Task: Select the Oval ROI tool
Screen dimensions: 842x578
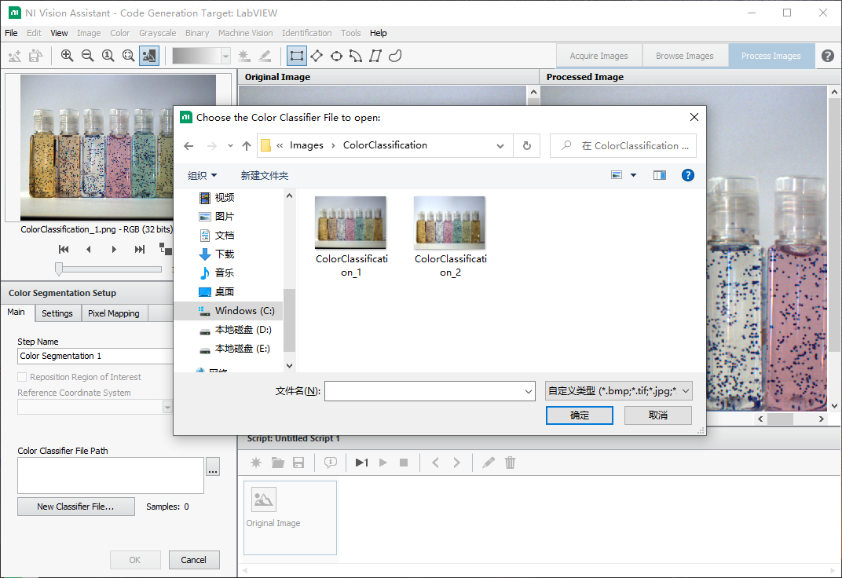Action: [x=336, y=56]
